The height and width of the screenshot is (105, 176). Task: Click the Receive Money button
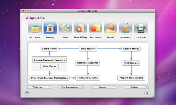coord(131,49)
